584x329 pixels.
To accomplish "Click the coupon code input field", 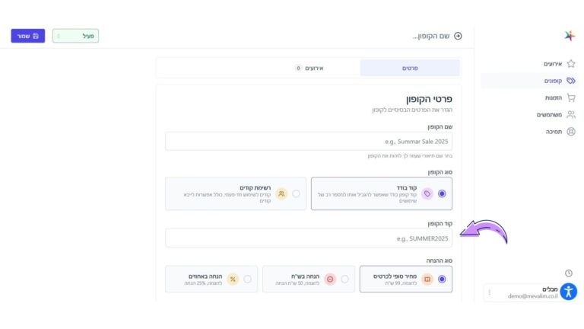I will point(309,238).
